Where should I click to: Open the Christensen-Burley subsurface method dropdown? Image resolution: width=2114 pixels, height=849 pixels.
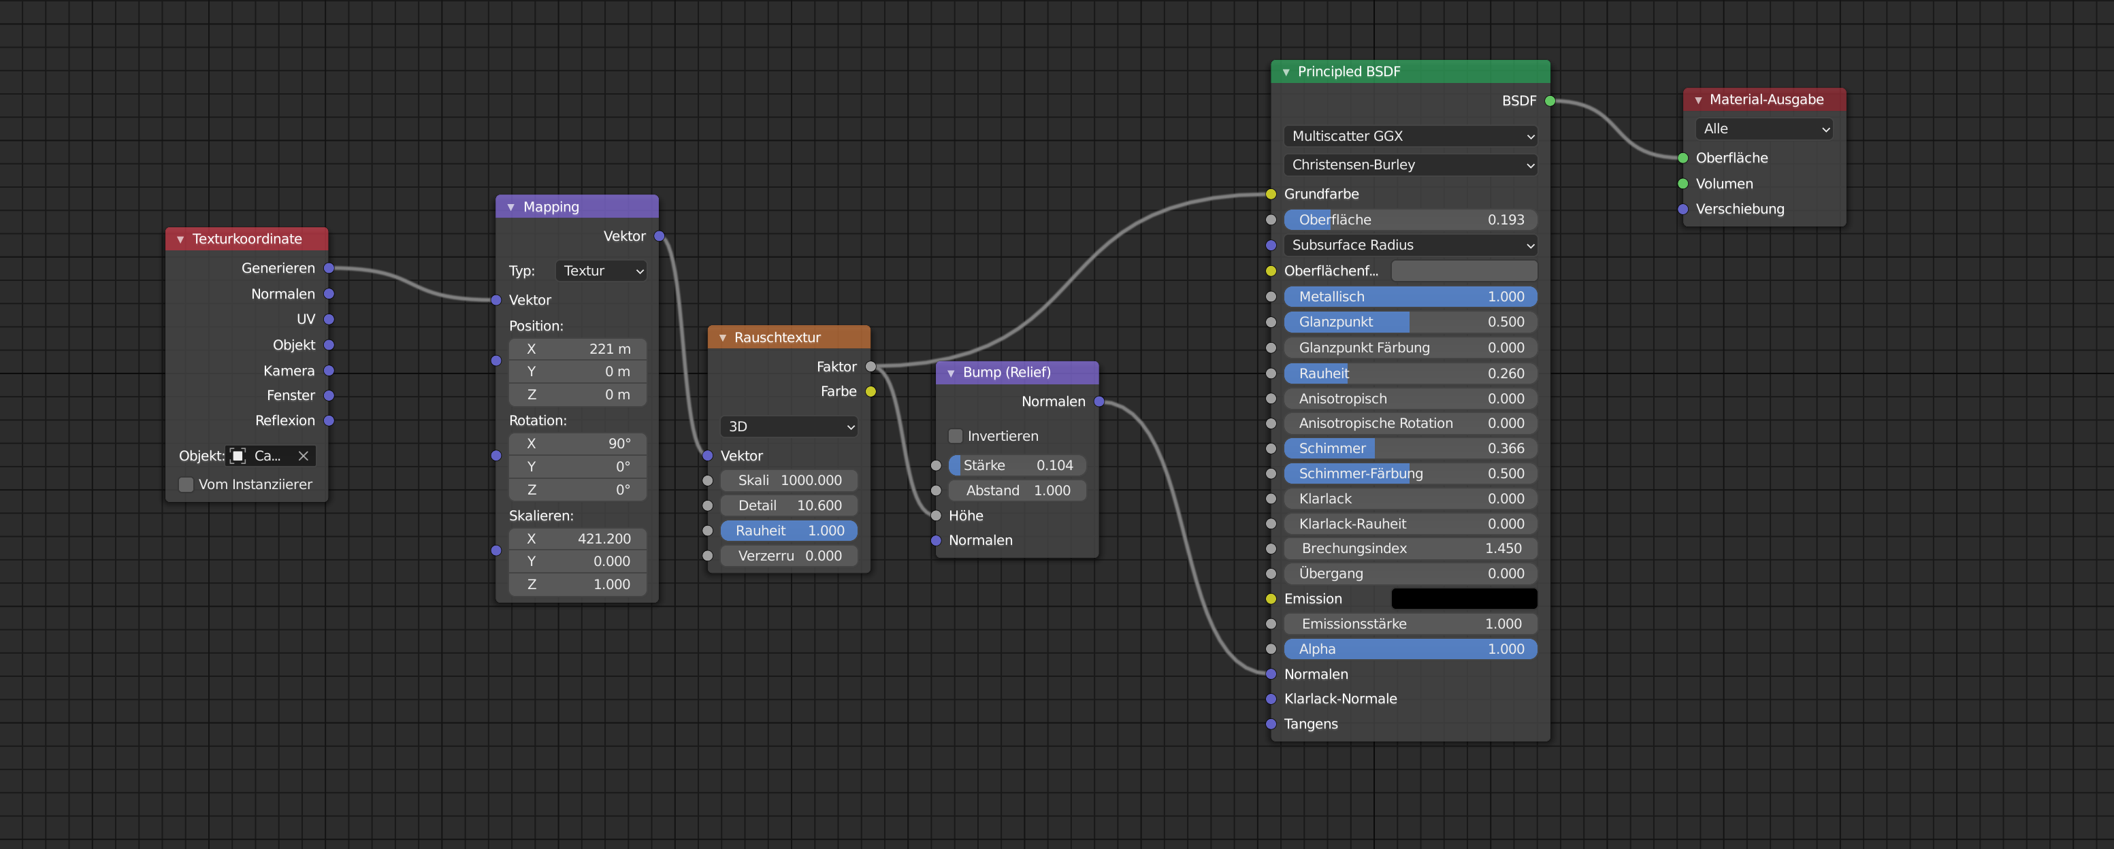pos(1410,165)
